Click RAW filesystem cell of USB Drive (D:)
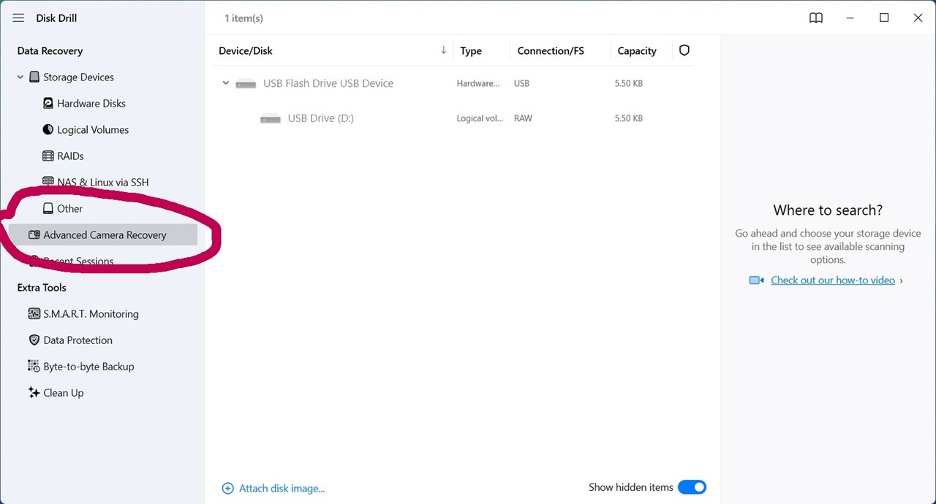 click(524, 118)
